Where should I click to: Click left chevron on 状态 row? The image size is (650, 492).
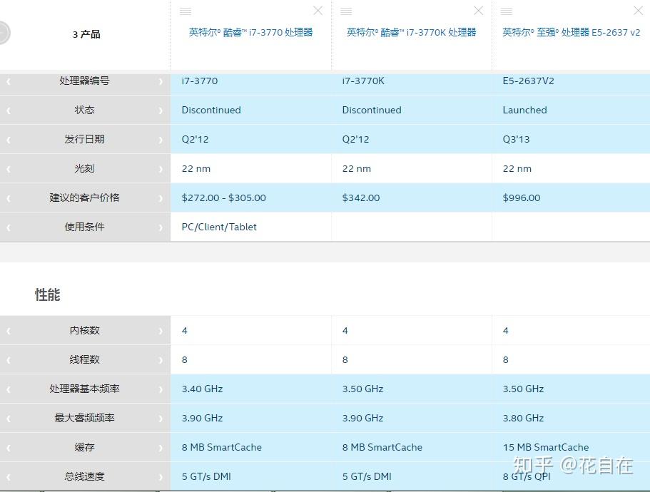(x=9, y=111)
